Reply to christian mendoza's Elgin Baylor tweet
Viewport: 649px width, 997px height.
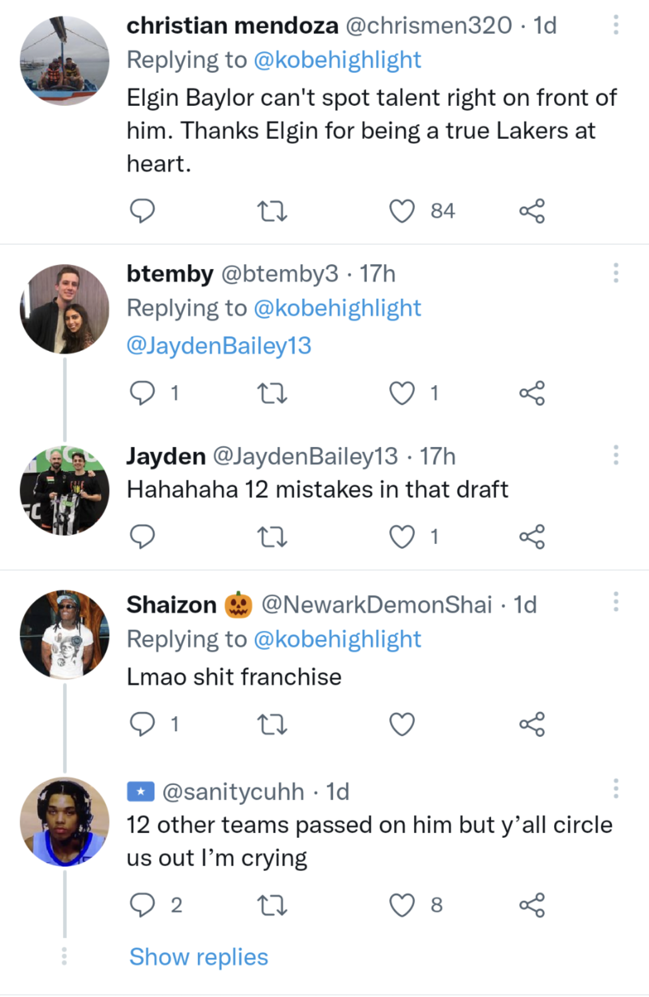point(142,211)
